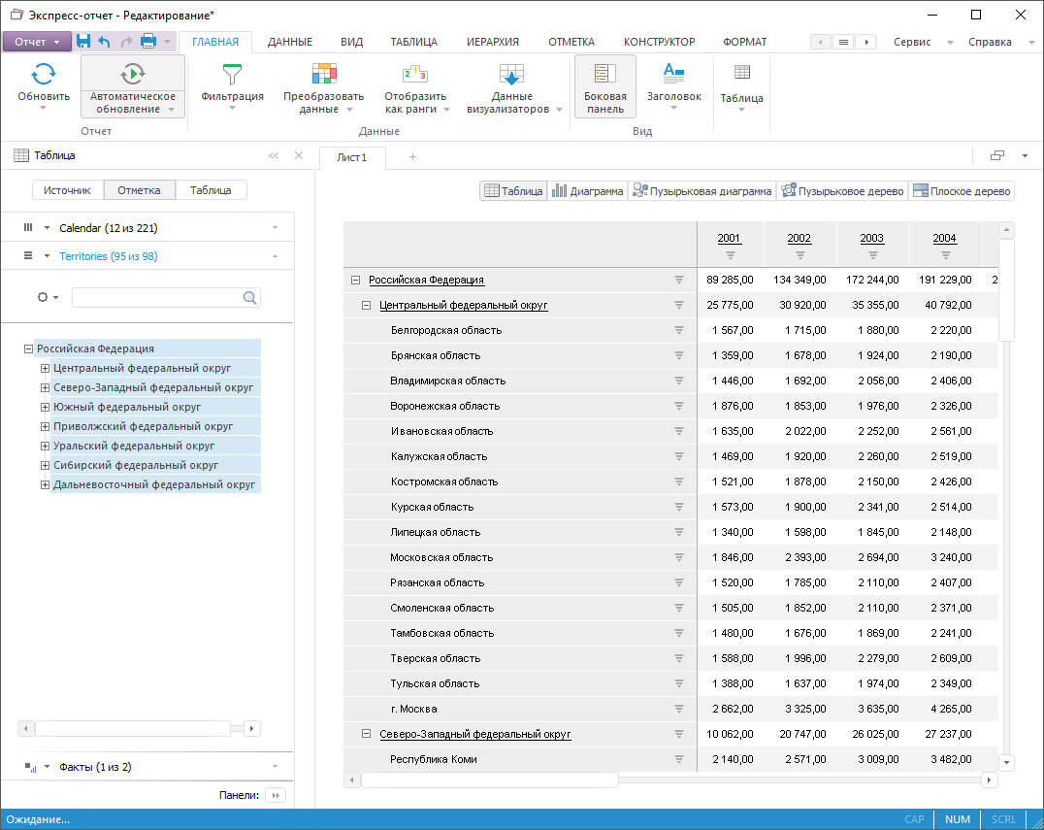
Task: Toggle Автоматическое обновление button
Action: tap(133, 74)
